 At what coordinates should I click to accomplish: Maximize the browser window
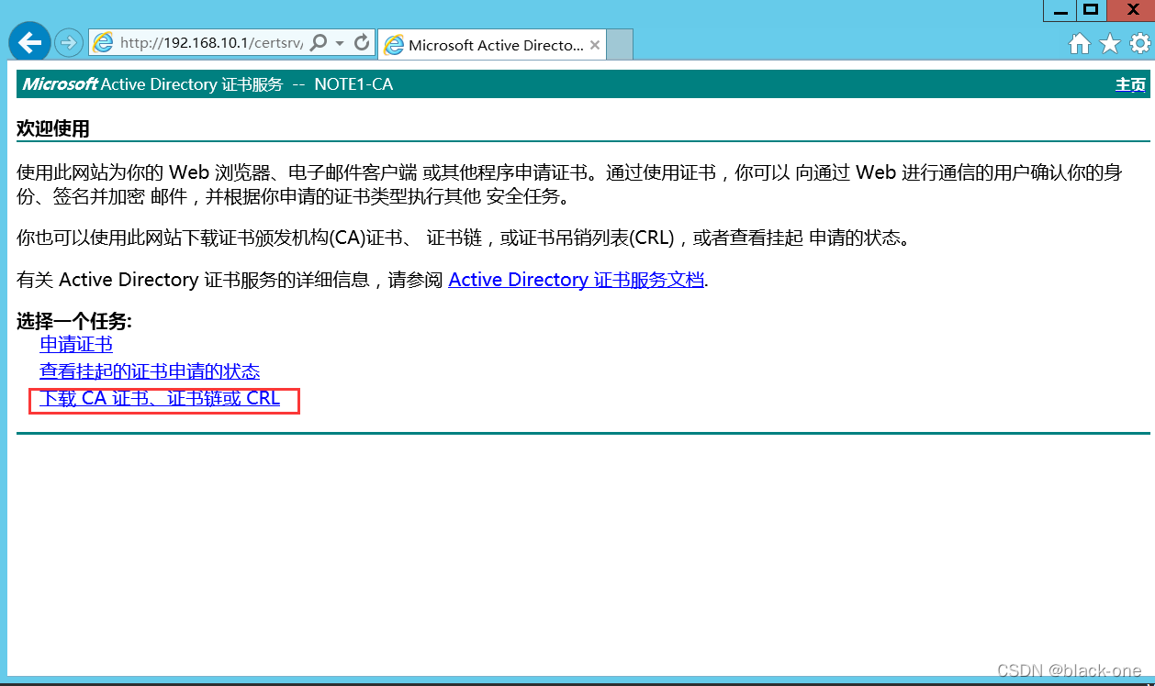click(x=1091, y=10)
